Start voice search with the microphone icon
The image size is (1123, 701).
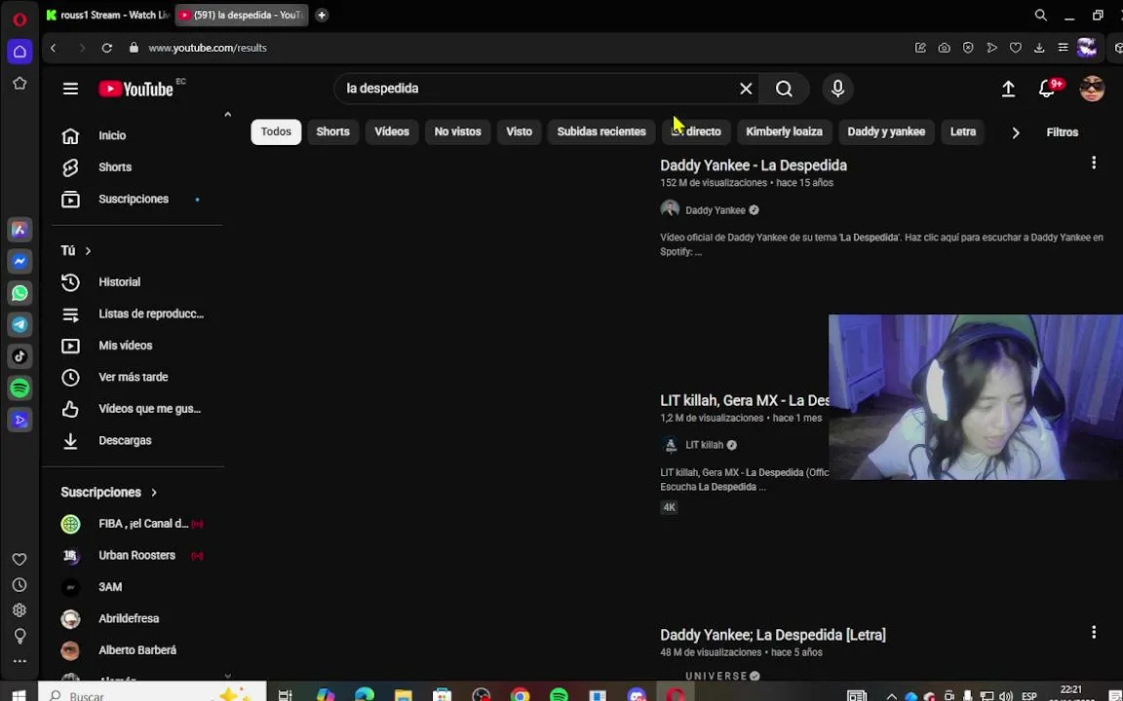click(838, 89)
